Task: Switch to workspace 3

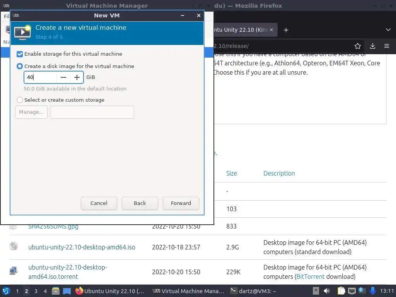Action: (x=36, y=291)
